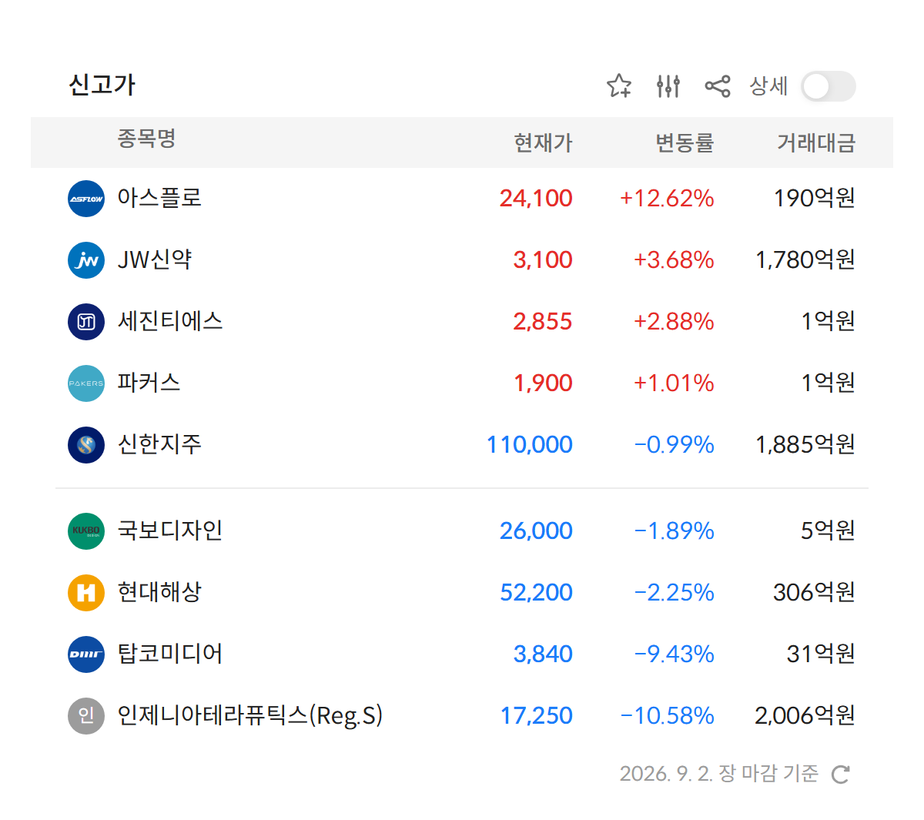Click the 2,006억원 trading value
The image size is (924, 820).
coord(805,716)
